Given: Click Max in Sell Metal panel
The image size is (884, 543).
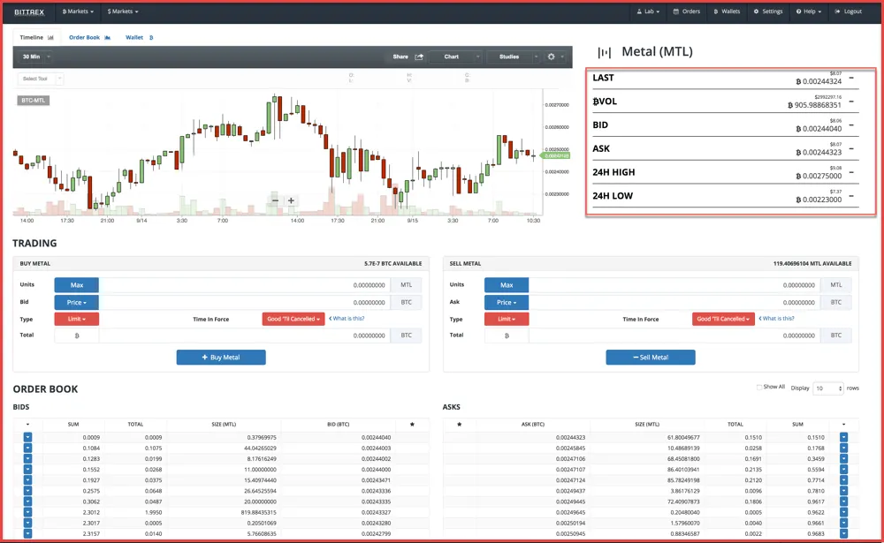Looking at the screenshot, I should click(x=507, y=285).
